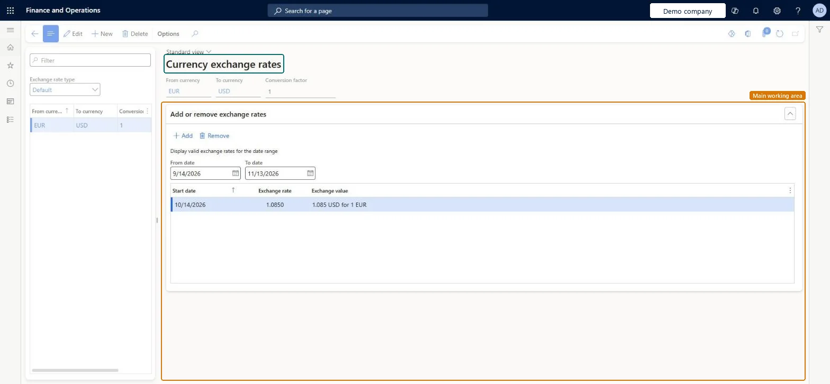Focus the Filter field in left pane
Image resolution: width=830 pixels, height=384 pixels.
[91, 60]
